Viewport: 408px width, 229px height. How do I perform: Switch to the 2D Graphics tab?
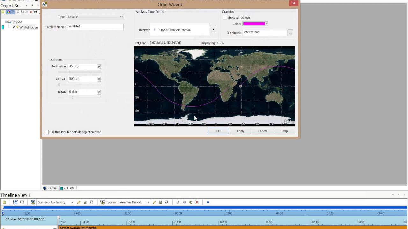click(68, 188)
